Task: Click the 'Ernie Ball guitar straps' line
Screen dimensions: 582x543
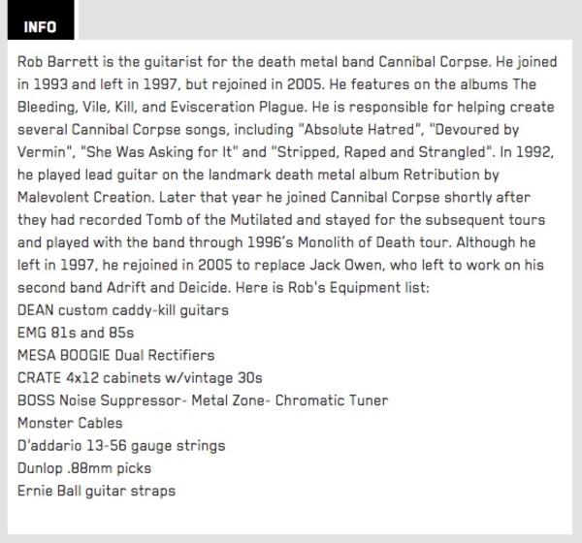Action: click(96, 491)
